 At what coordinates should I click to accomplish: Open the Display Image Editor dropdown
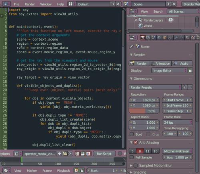pyautogui.click(x=169, y=71)
